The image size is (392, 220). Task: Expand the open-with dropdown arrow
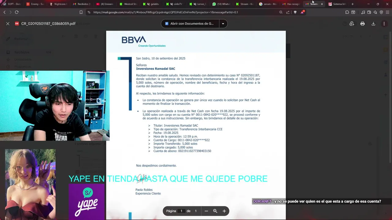click(x=223, y=24)
